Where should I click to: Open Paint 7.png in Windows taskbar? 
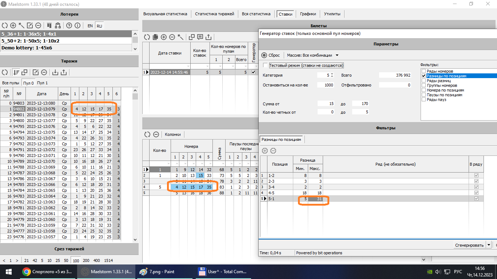(165, 271)
